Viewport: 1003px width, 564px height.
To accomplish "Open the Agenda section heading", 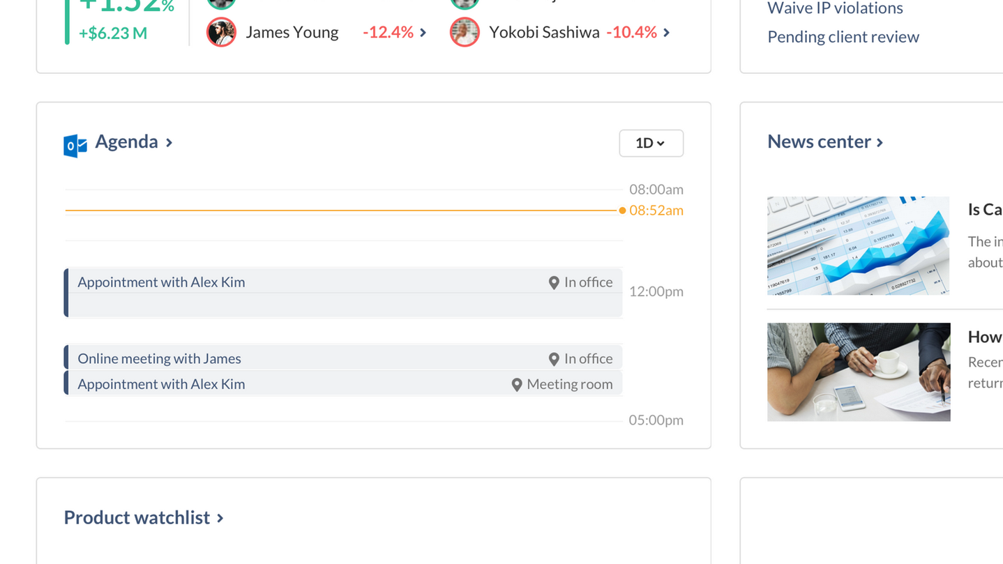I will click(x=127, y=142).
